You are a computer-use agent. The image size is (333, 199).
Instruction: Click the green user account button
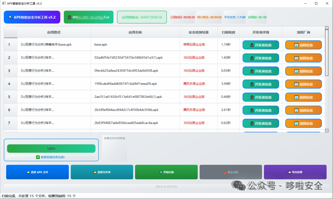pyautogui.click(x=88, y=17)
